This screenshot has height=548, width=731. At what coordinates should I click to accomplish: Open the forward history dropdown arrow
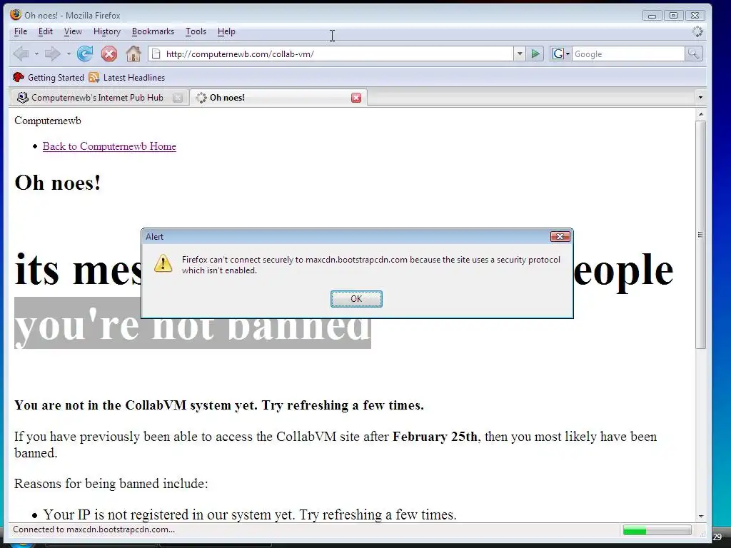69,54
